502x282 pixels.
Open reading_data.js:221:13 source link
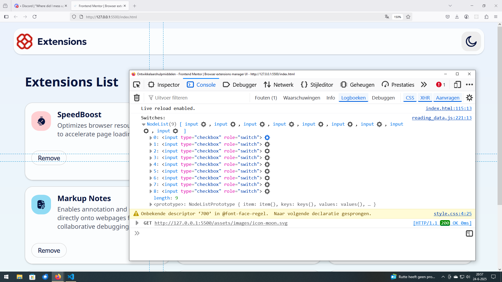tap(442, 118)
